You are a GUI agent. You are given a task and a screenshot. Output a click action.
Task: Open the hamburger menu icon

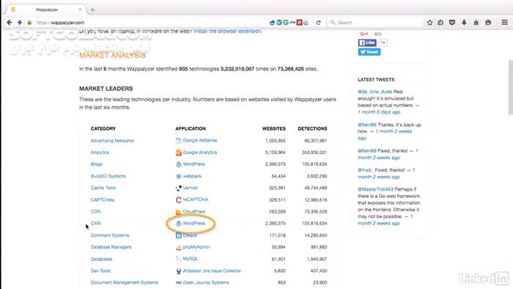click(x=505, y=22)
